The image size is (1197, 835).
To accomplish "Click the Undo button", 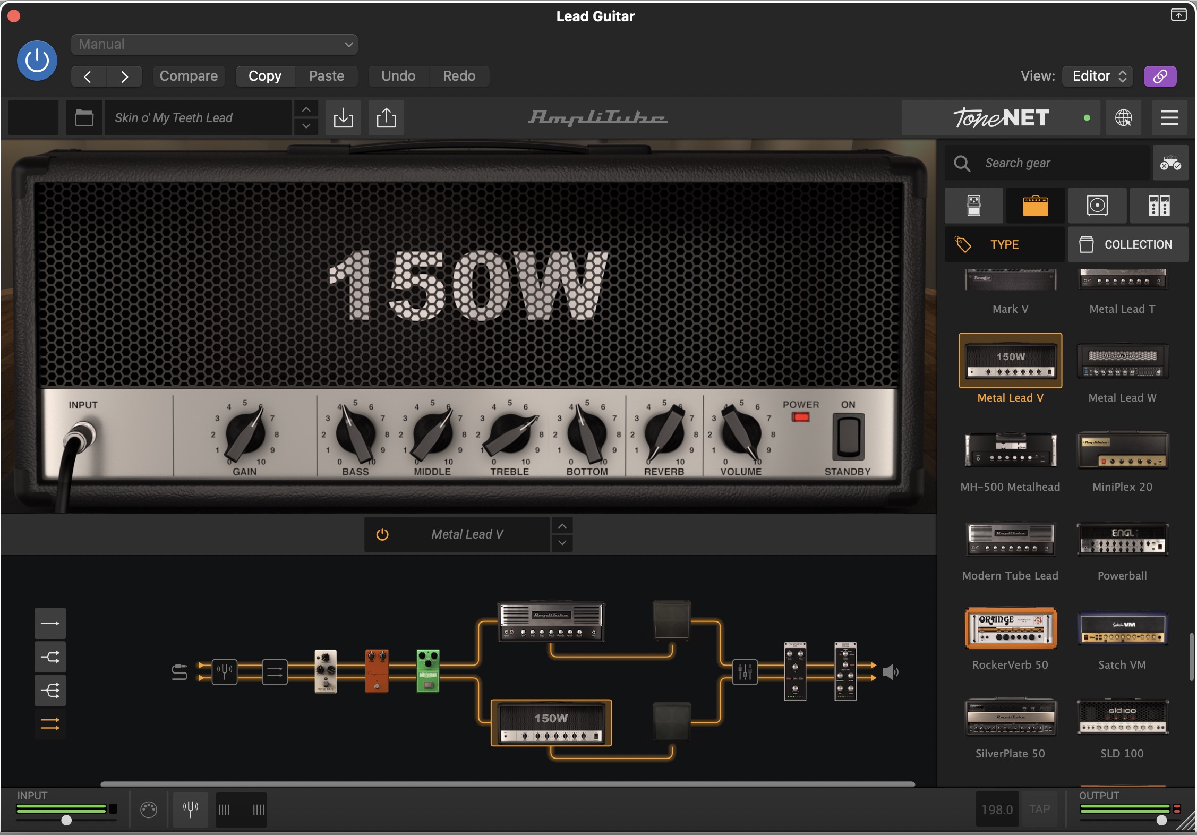I will 398,76.
